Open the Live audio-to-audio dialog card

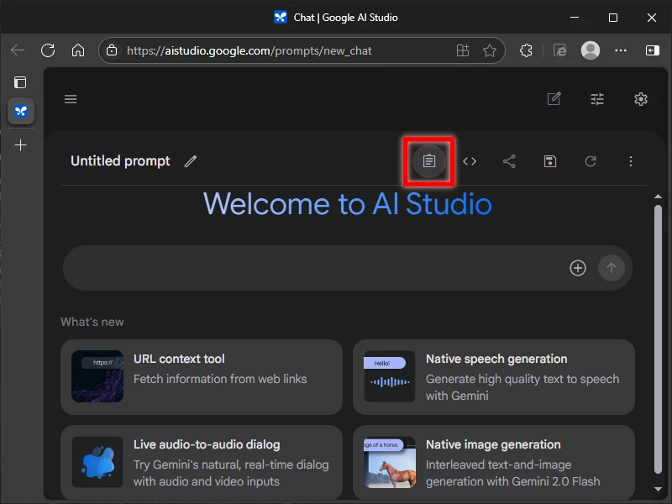pyautogui.click(x=202, y=463)
